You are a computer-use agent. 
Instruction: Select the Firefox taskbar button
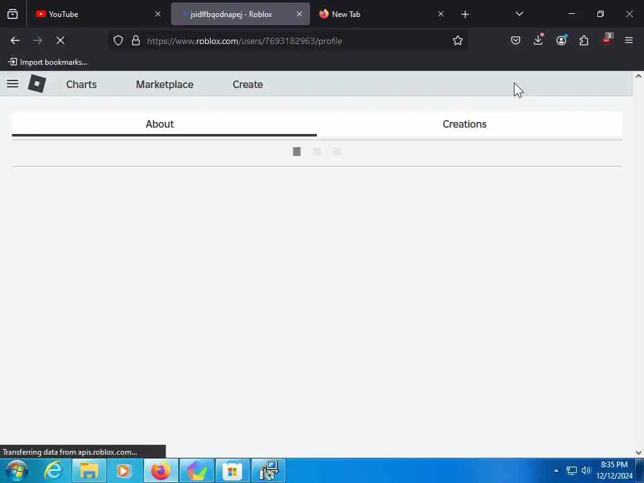click(x=160, y=470)
